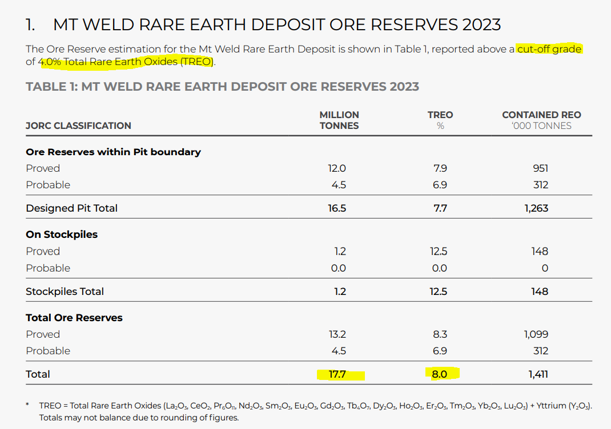Click the highlighted phrase "cut-off grade"
611x429 pixels.
coord(549,49)
